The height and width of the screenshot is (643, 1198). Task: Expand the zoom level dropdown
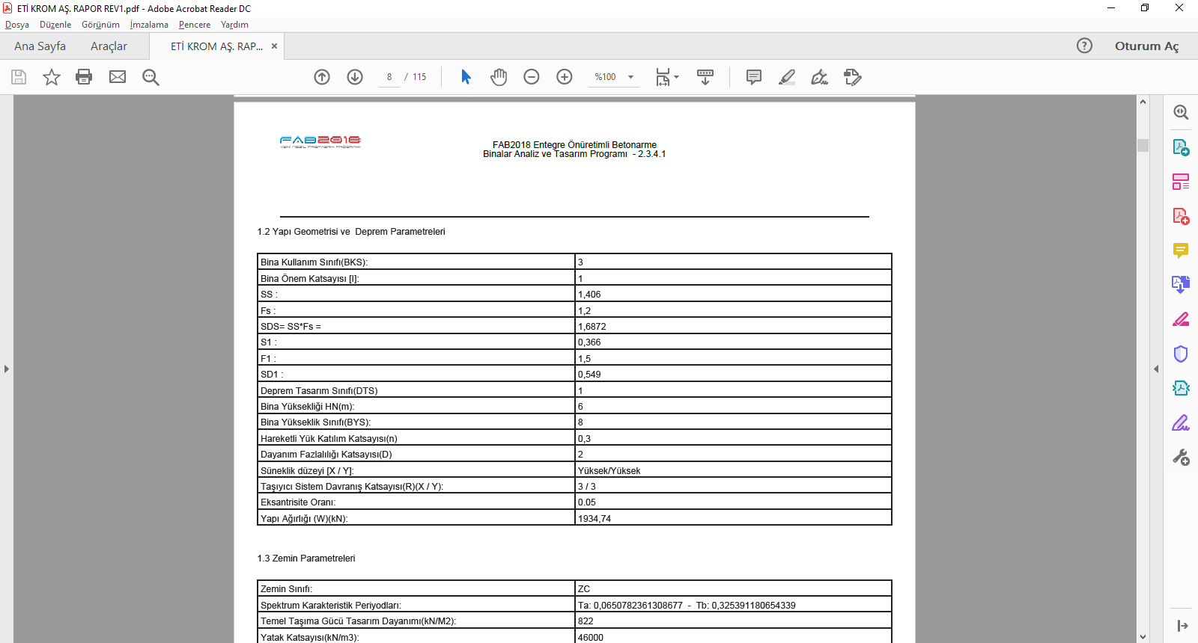630,77
